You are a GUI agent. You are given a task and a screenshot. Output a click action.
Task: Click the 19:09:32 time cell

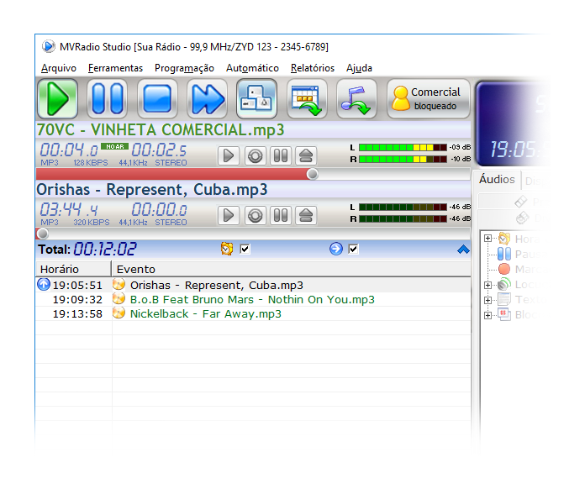tap(77, 299)
